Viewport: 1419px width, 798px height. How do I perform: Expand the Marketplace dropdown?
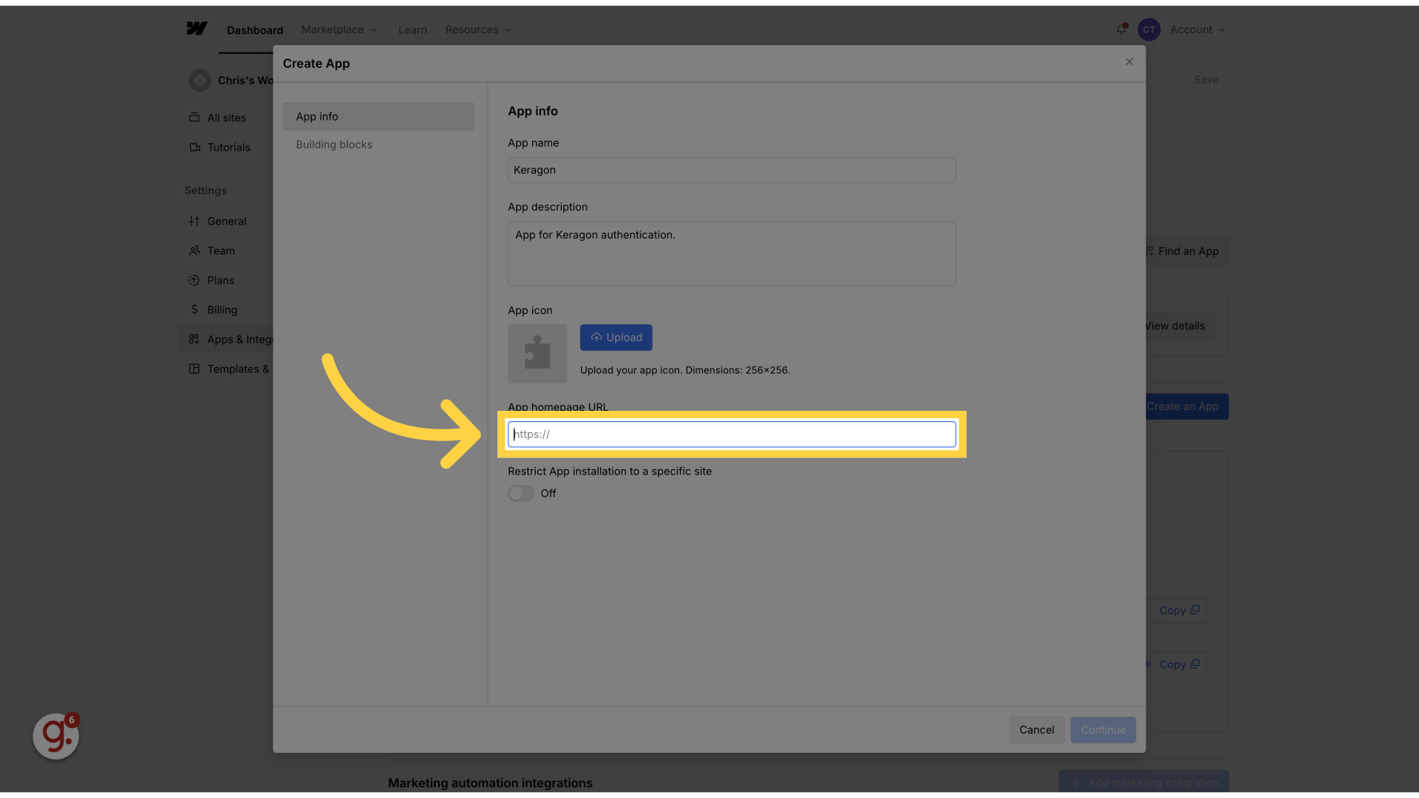[x=339, y=30]
